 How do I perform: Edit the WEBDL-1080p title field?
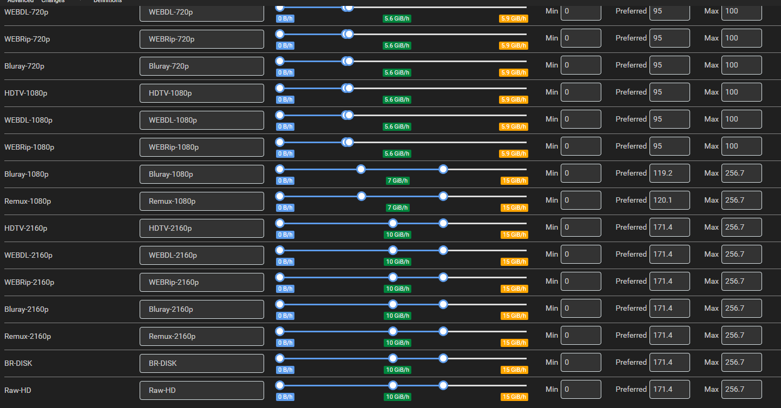202,120
